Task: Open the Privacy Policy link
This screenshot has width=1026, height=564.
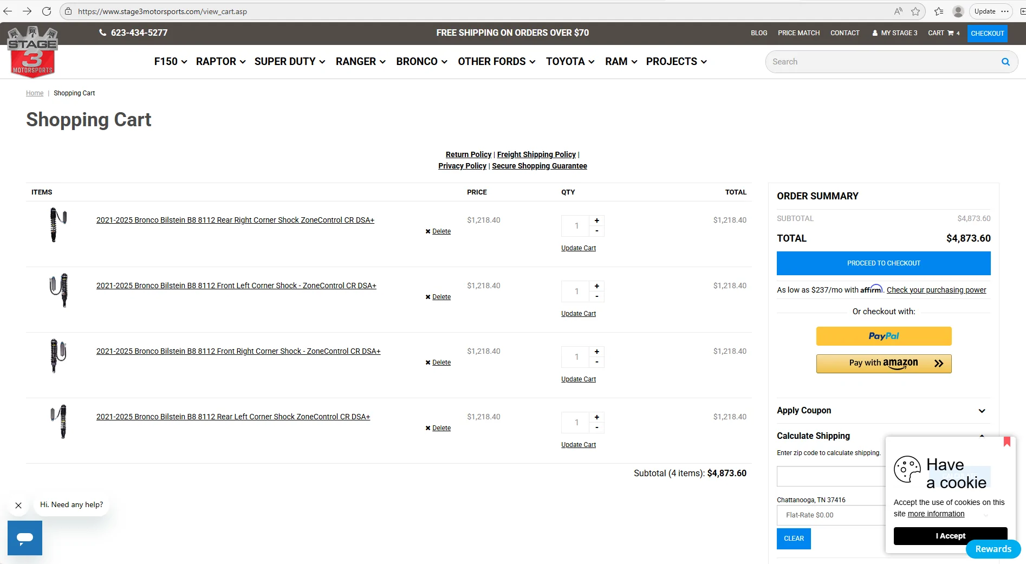Action: (462, 166)
